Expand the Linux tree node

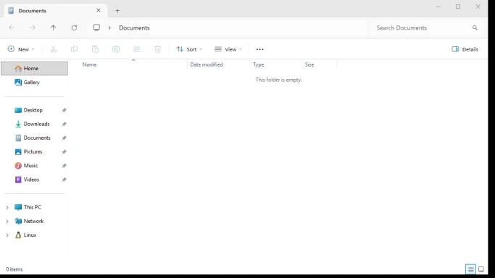(7, 235)
